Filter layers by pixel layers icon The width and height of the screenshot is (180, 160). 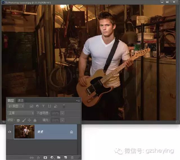pyautogui.click(x=31, y=106)
